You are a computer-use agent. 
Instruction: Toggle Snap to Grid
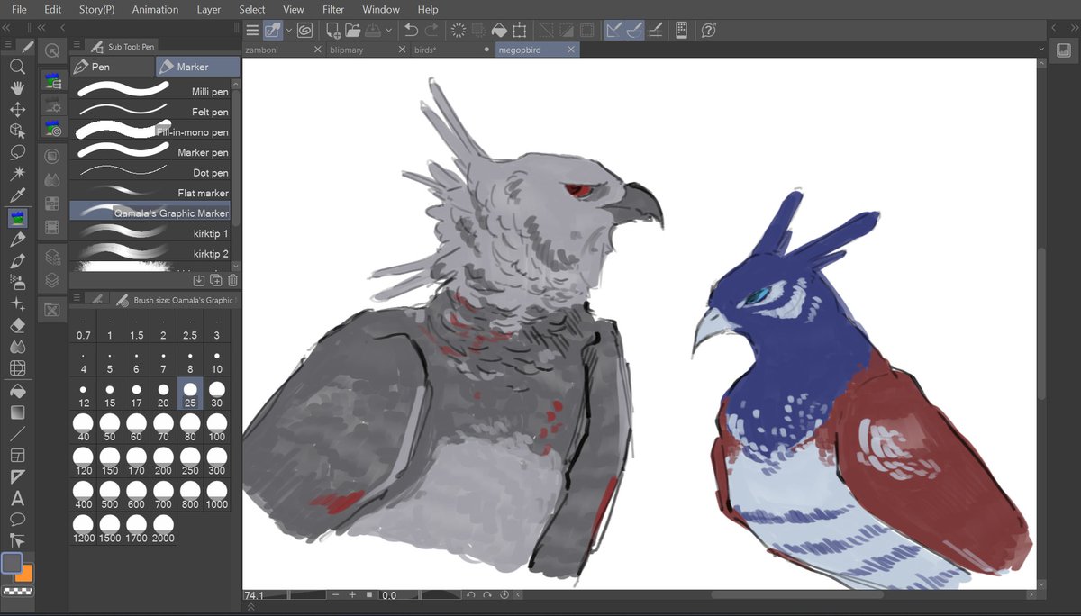point(656,30)
